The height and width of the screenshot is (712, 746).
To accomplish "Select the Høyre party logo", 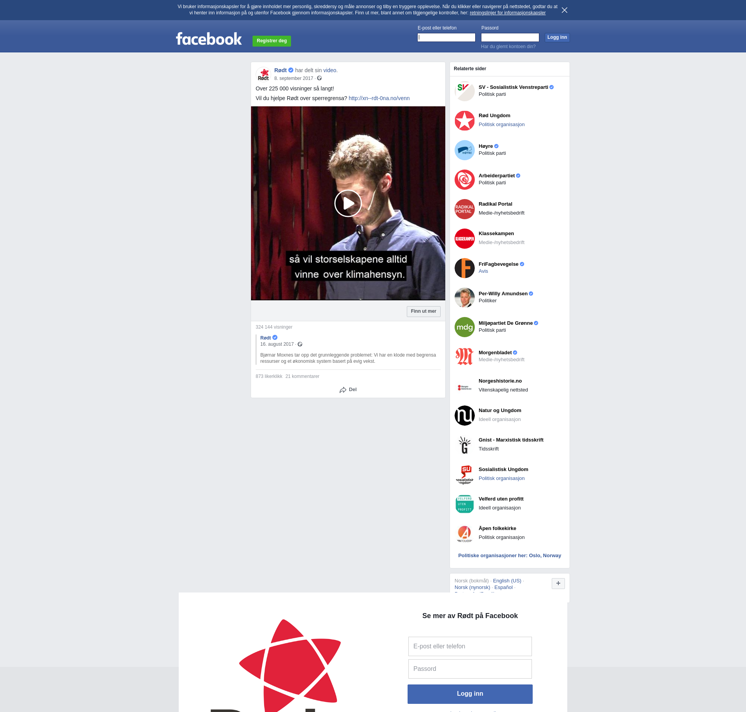I will (x=464, y=150).
